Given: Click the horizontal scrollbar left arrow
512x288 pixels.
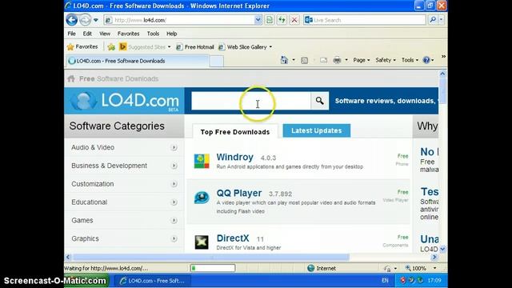Looking at the screenshot, I should click(x=68, y=258).
